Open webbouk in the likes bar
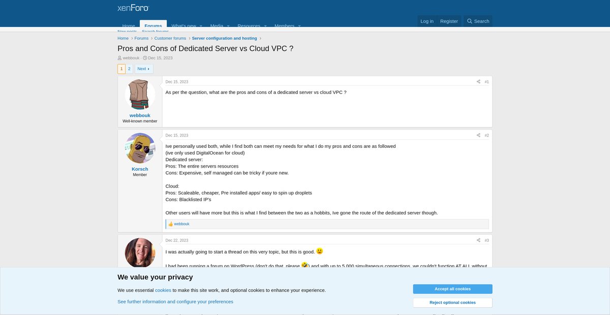This screenshot has width=610, height=315. coord(181,224)
